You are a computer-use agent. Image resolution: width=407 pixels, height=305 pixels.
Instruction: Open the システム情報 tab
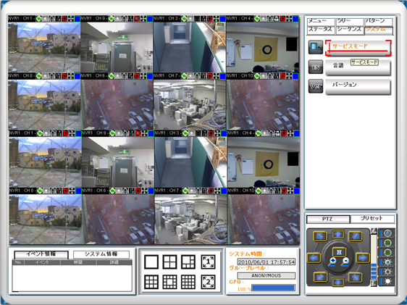coord(101,254)
